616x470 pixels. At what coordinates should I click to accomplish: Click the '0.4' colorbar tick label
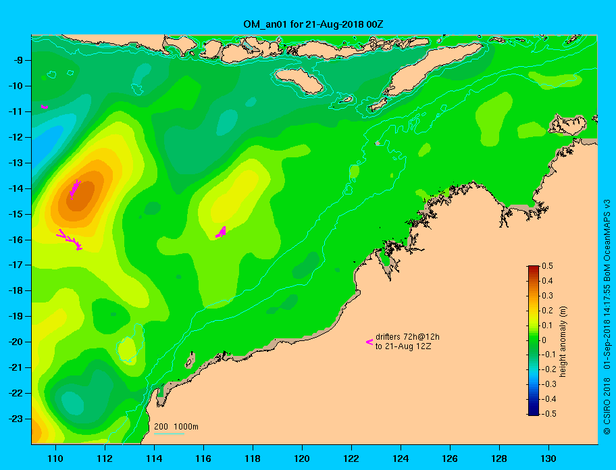[x=547, y=281]
